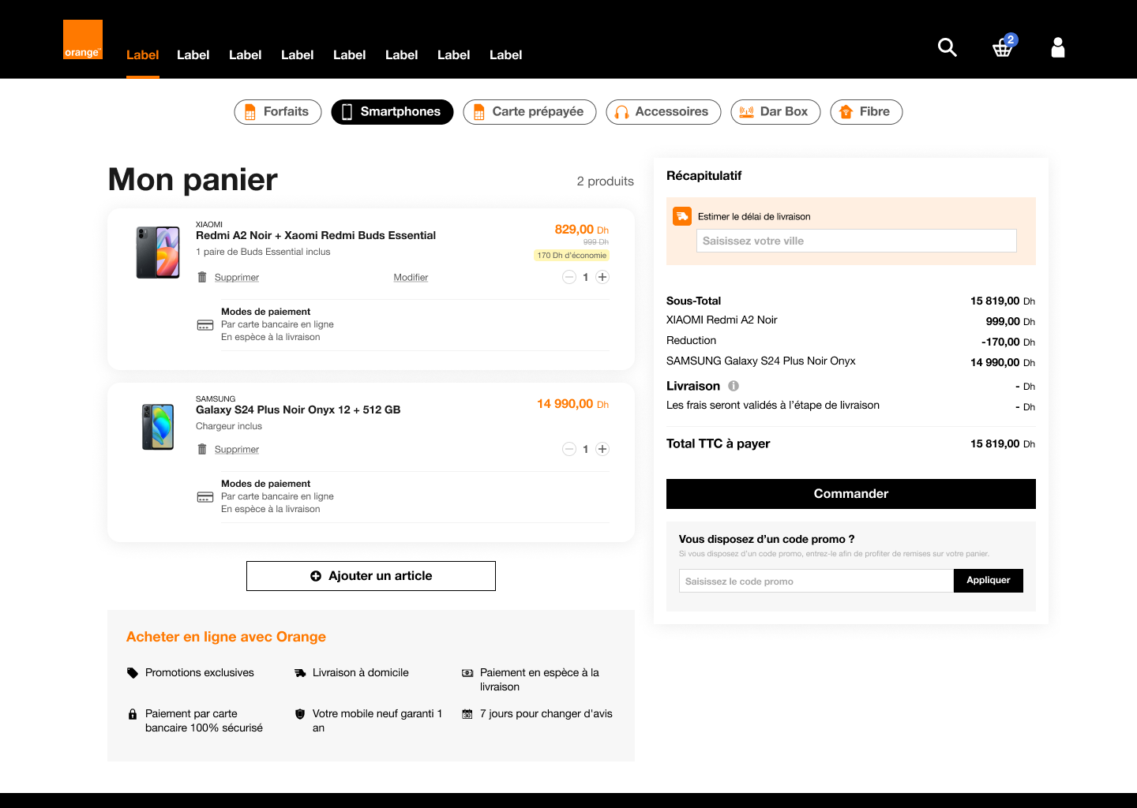Decrease quantity of Redmi A2

point(569,277)
